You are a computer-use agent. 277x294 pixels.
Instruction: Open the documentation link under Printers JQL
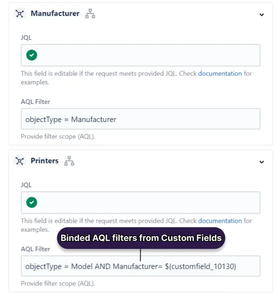click(220, 221)
